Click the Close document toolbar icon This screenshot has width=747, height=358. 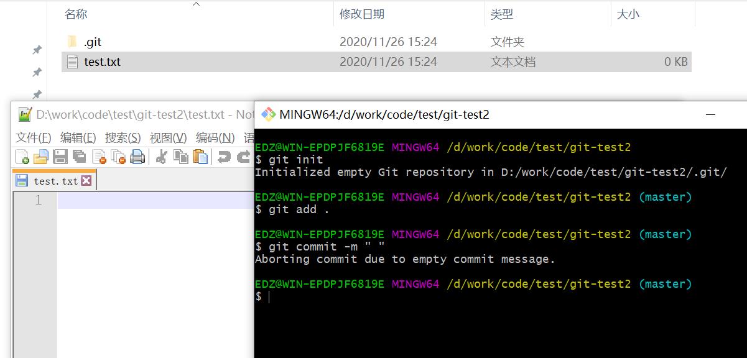click(x=99, y=157)
